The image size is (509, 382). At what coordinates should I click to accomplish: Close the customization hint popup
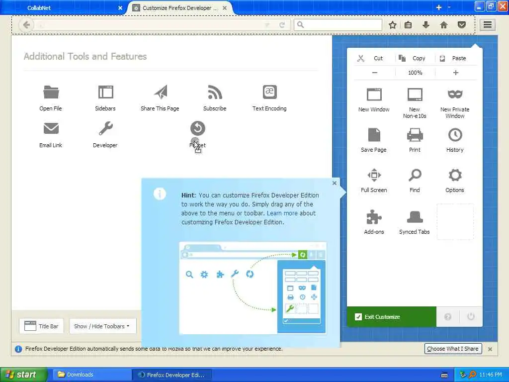click(335, 183)
